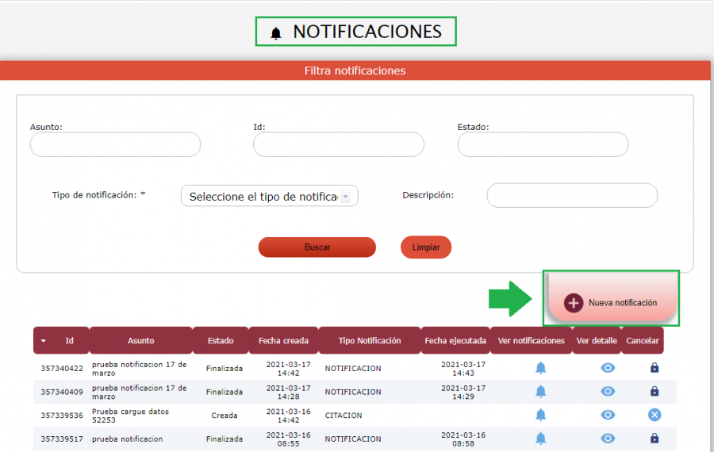The height and width of the screenshot is (452, 714).
Task: View notifications bell for row 357339517
Action: coord(540,439)
